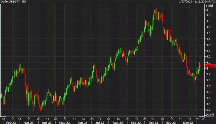
Task: Select the Oct 23 month label
Action: (153, 123)
